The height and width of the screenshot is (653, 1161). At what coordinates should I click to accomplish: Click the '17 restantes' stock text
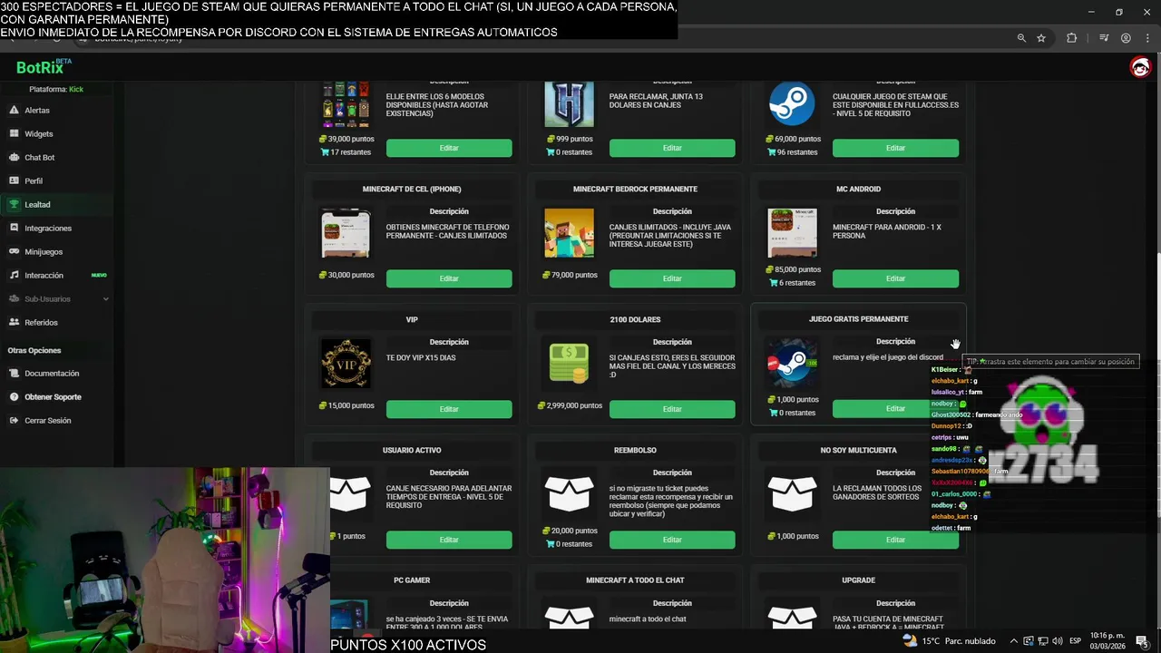click(x=350, y=152)
